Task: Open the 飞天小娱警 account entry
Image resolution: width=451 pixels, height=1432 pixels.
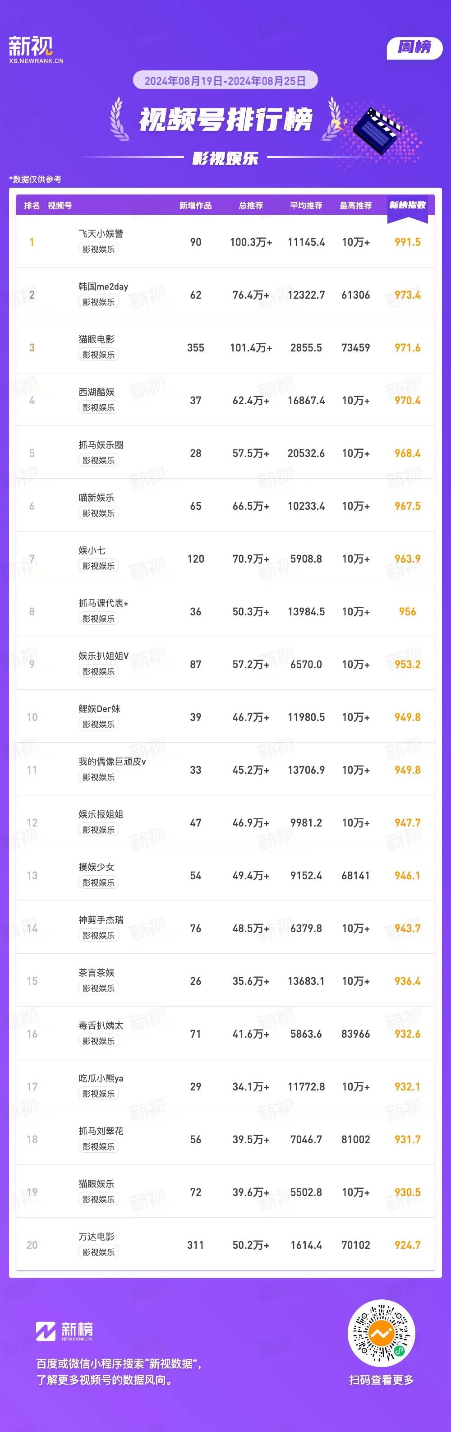Action: pyautogui.click(x=101, y=234)
